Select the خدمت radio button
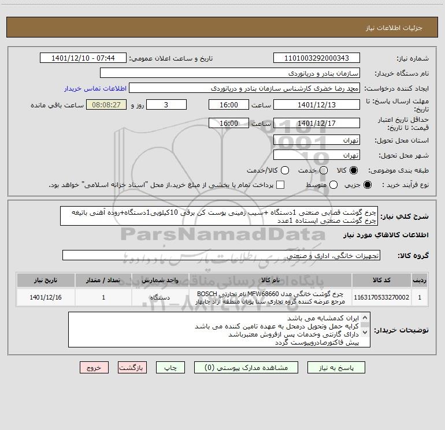 tap(324, 170)
